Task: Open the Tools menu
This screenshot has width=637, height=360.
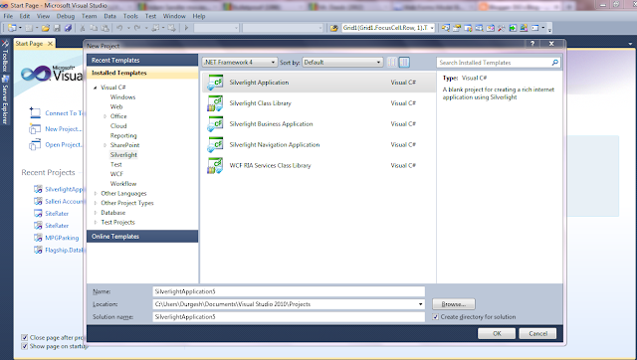Action: click(130, 16)
